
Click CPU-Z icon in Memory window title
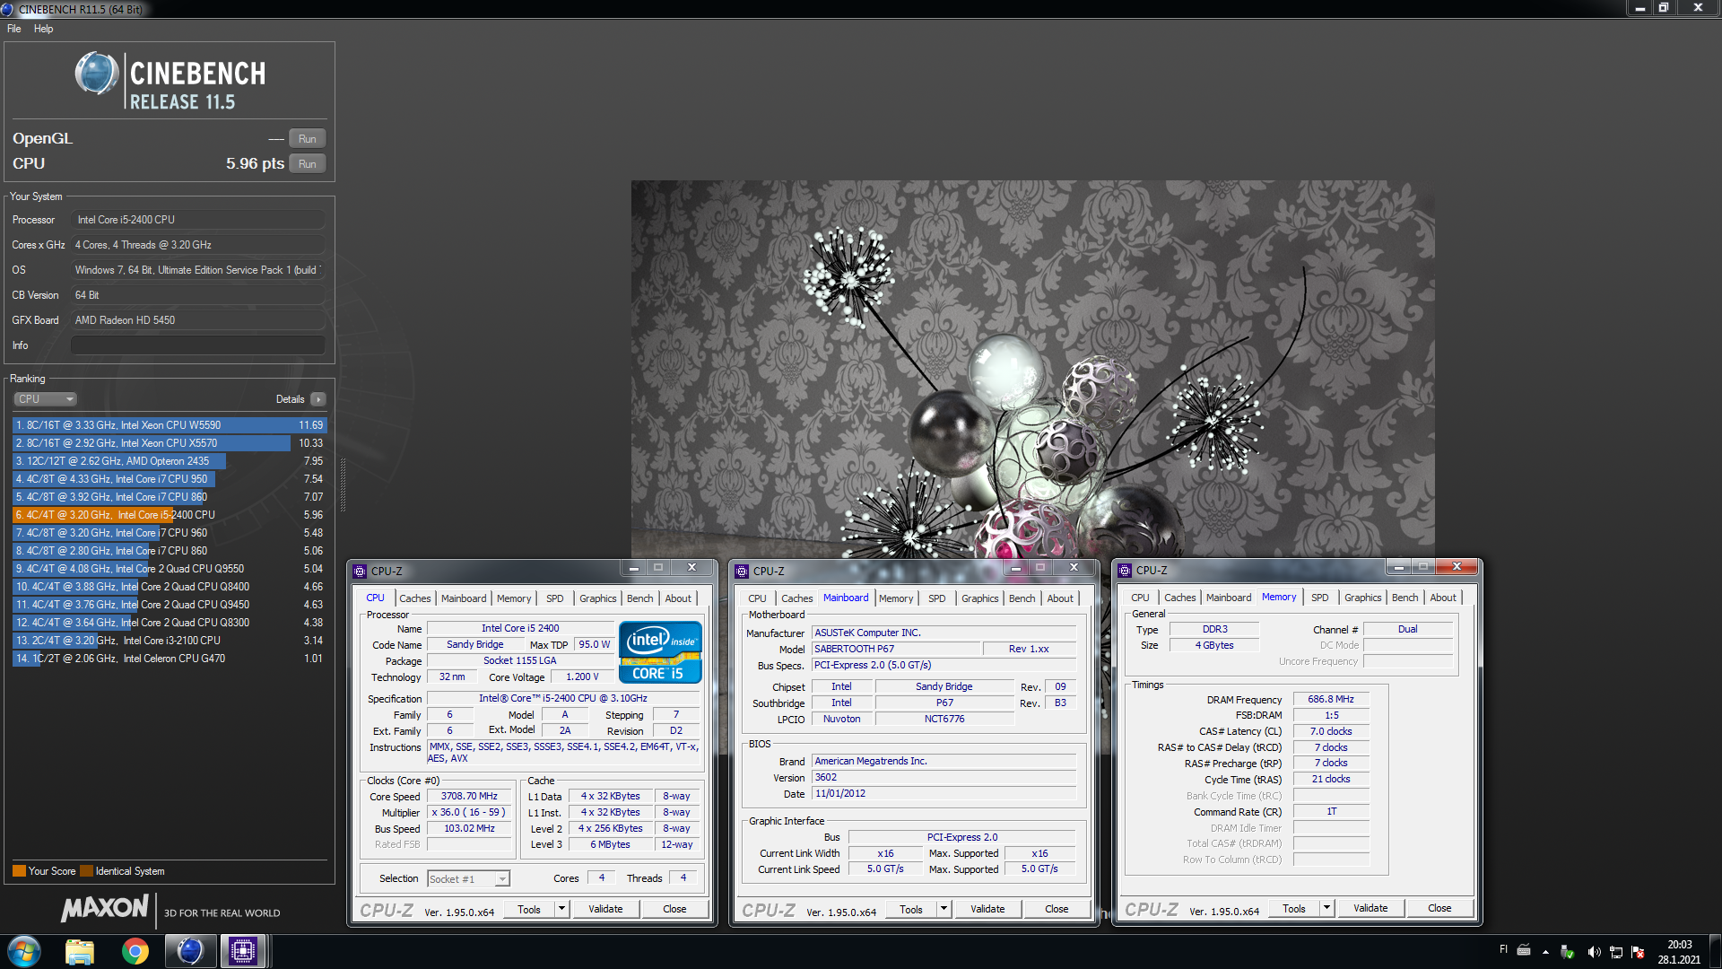[x=1125, y=570]
